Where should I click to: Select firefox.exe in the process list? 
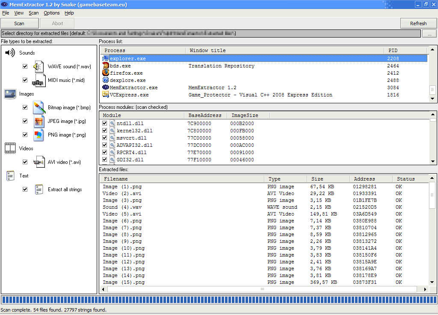126,73
